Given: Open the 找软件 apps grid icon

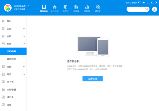Looking at the screenshot, I should [76, 7].
